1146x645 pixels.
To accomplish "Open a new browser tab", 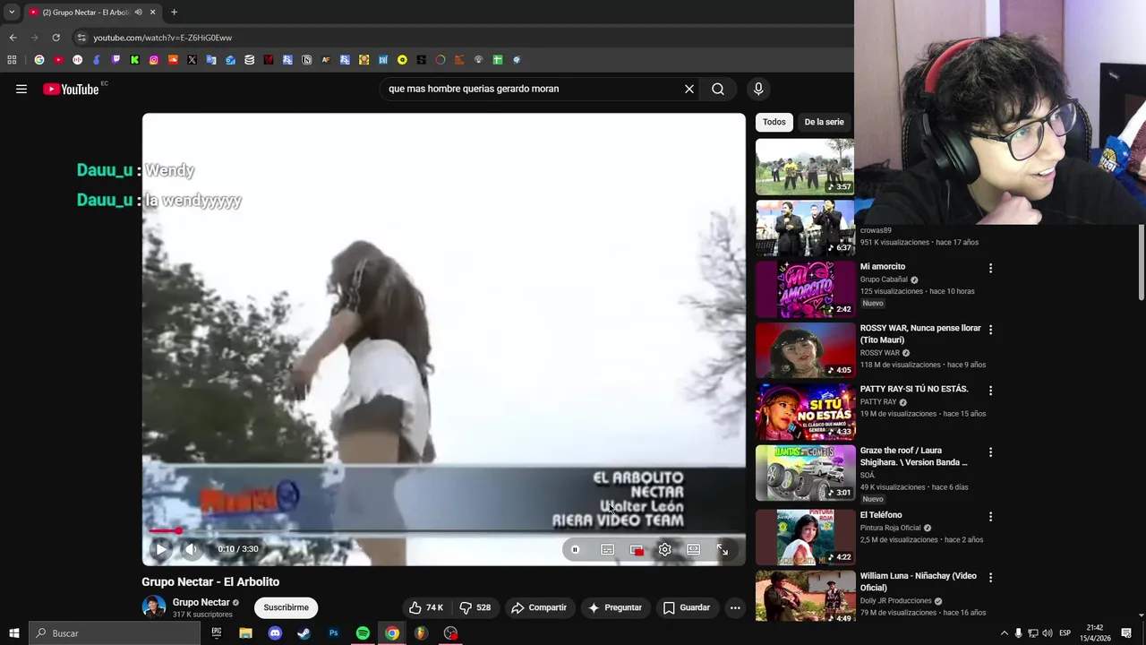I will click(174, 12).
